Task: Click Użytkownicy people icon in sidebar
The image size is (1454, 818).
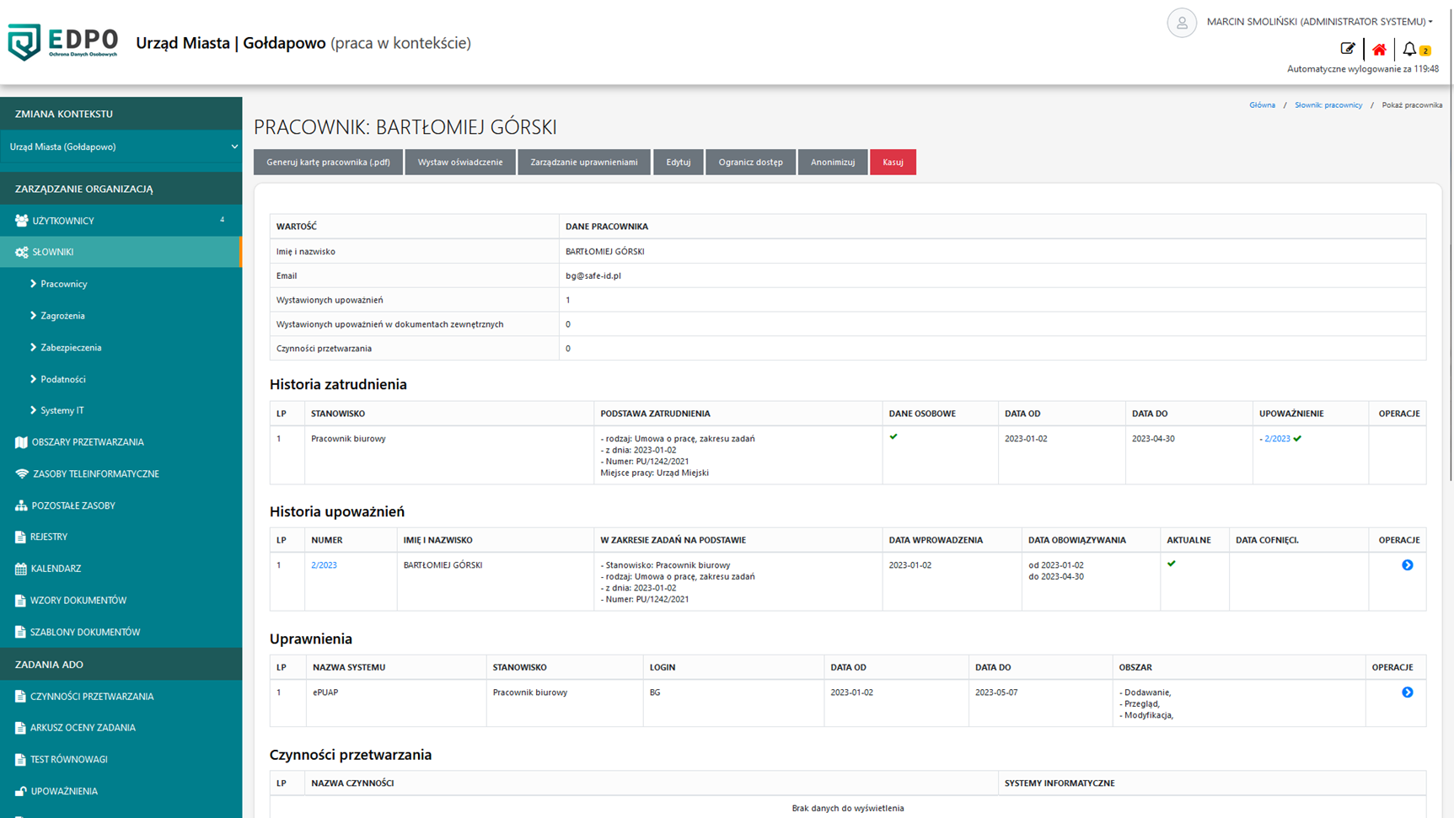Action: pos(21,221)
